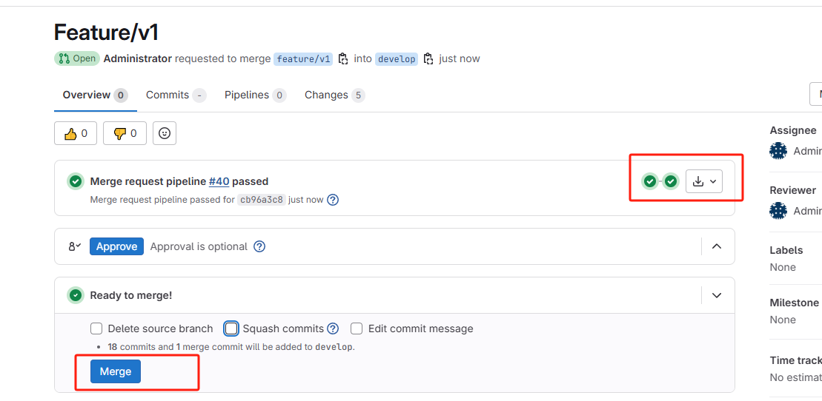Click the thumbs down reaction button
This screenshot has height=401, width=822.
125,133
